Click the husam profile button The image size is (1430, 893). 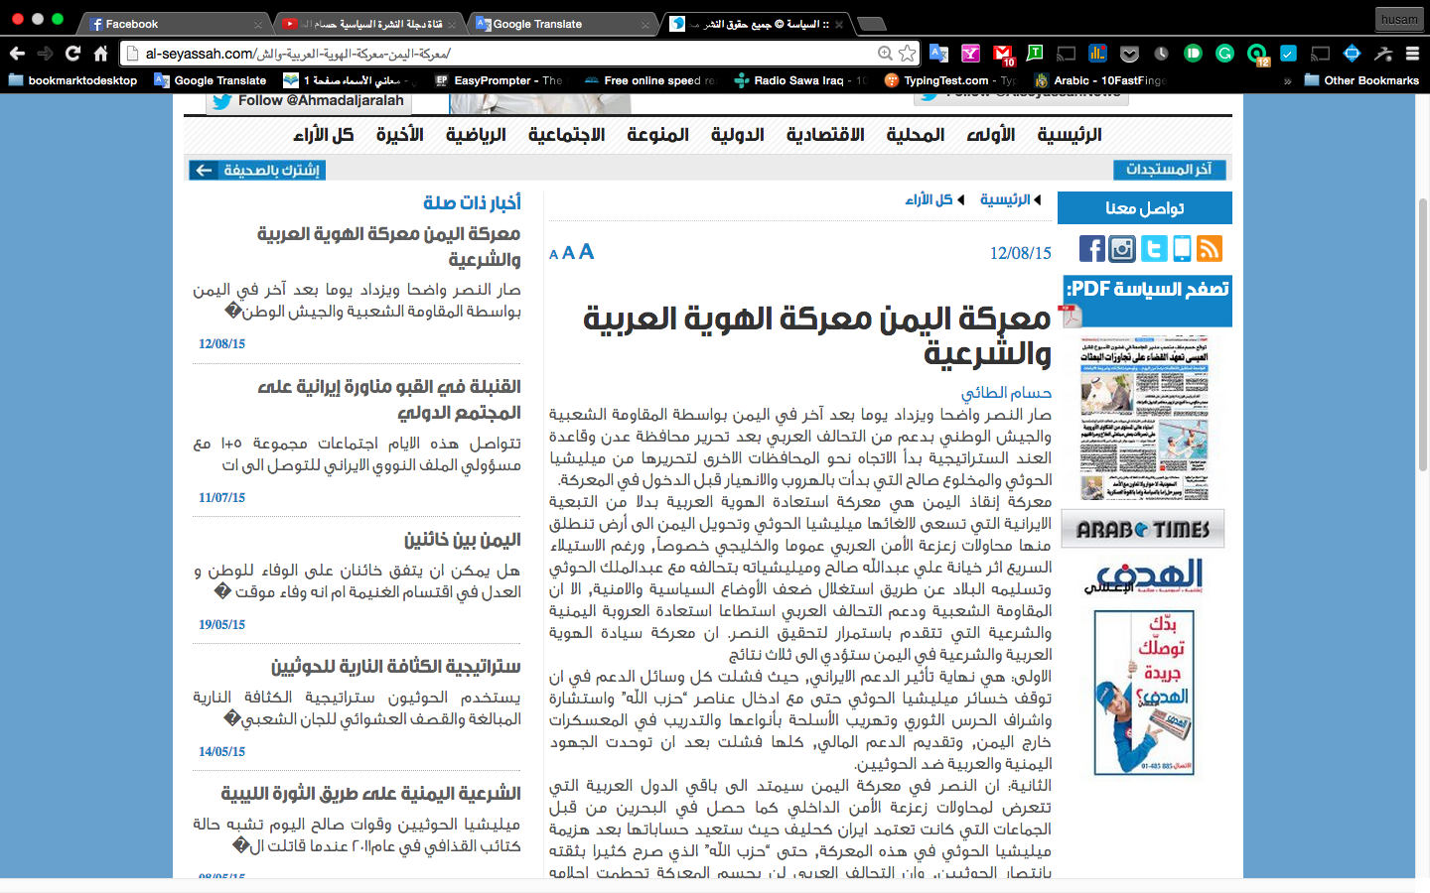1399,19
